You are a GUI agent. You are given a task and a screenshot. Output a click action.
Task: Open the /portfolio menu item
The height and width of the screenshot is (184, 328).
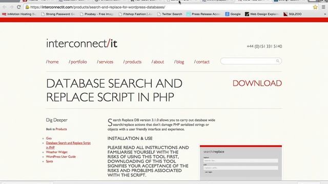pos(77,62)
